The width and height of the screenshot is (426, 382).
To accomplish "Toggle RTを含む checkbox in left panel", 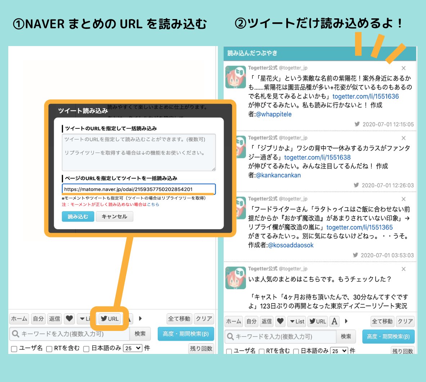I will 49,349.
